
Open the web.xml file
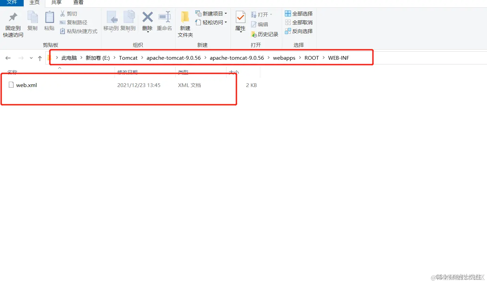(x=26, y=85)
